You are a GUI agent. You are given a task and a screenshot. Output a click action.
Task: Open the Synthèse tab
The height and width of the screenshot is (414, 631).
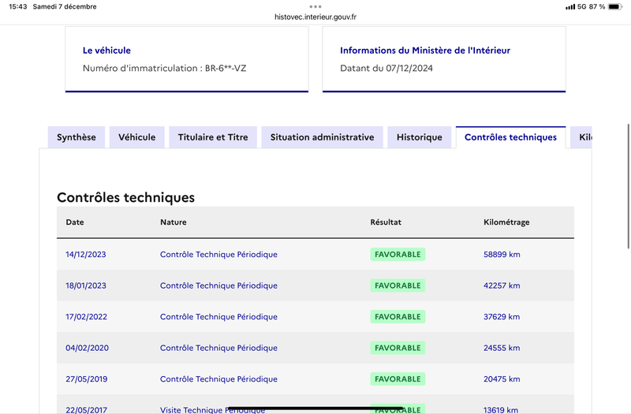tap(77, 137)
